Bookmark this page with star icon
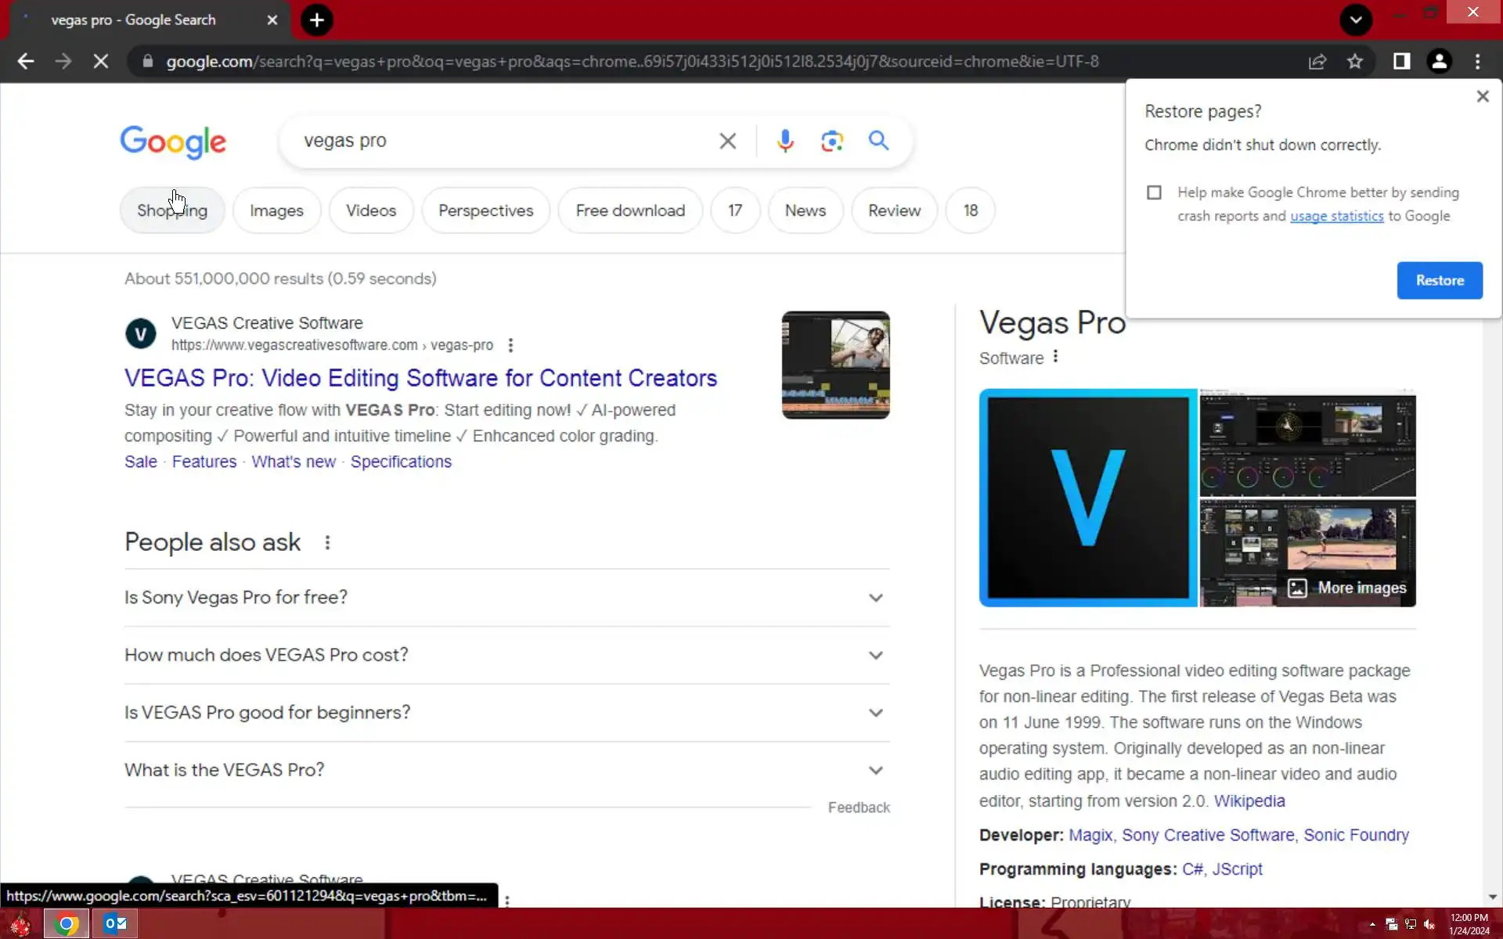The width and height of the screenshot is (1503, 939). tap(1355, 61)
